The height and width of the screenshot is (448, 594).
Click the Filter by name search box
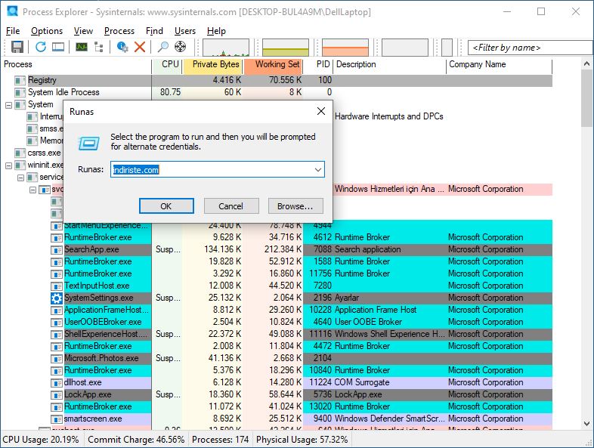(x=531, y=48)
